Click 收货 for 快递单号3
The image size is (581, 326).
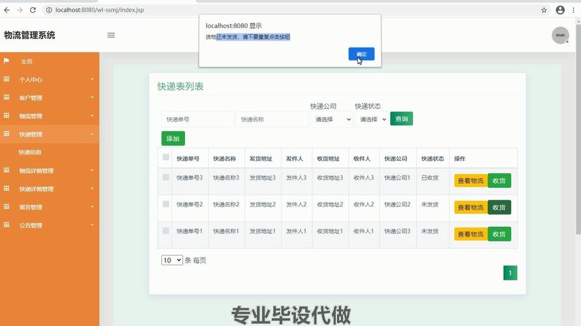click(x=499, y=181)
